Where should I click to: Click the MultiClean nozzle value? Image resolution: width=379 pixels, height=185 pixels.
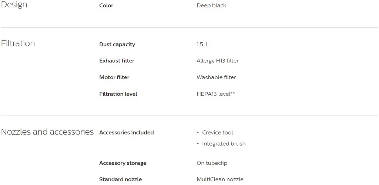220,179
